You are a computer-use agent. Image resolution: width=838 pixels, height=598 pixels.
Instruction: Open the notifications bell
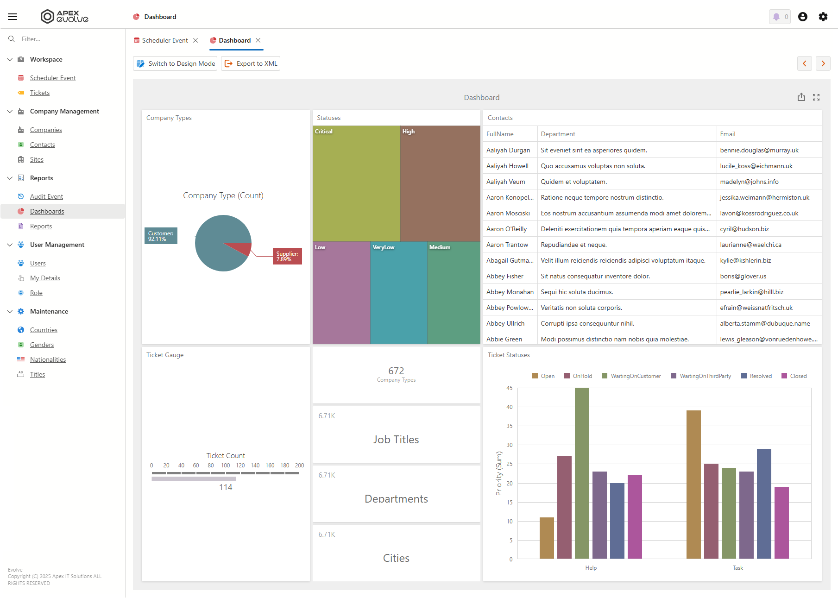point(780,17)
